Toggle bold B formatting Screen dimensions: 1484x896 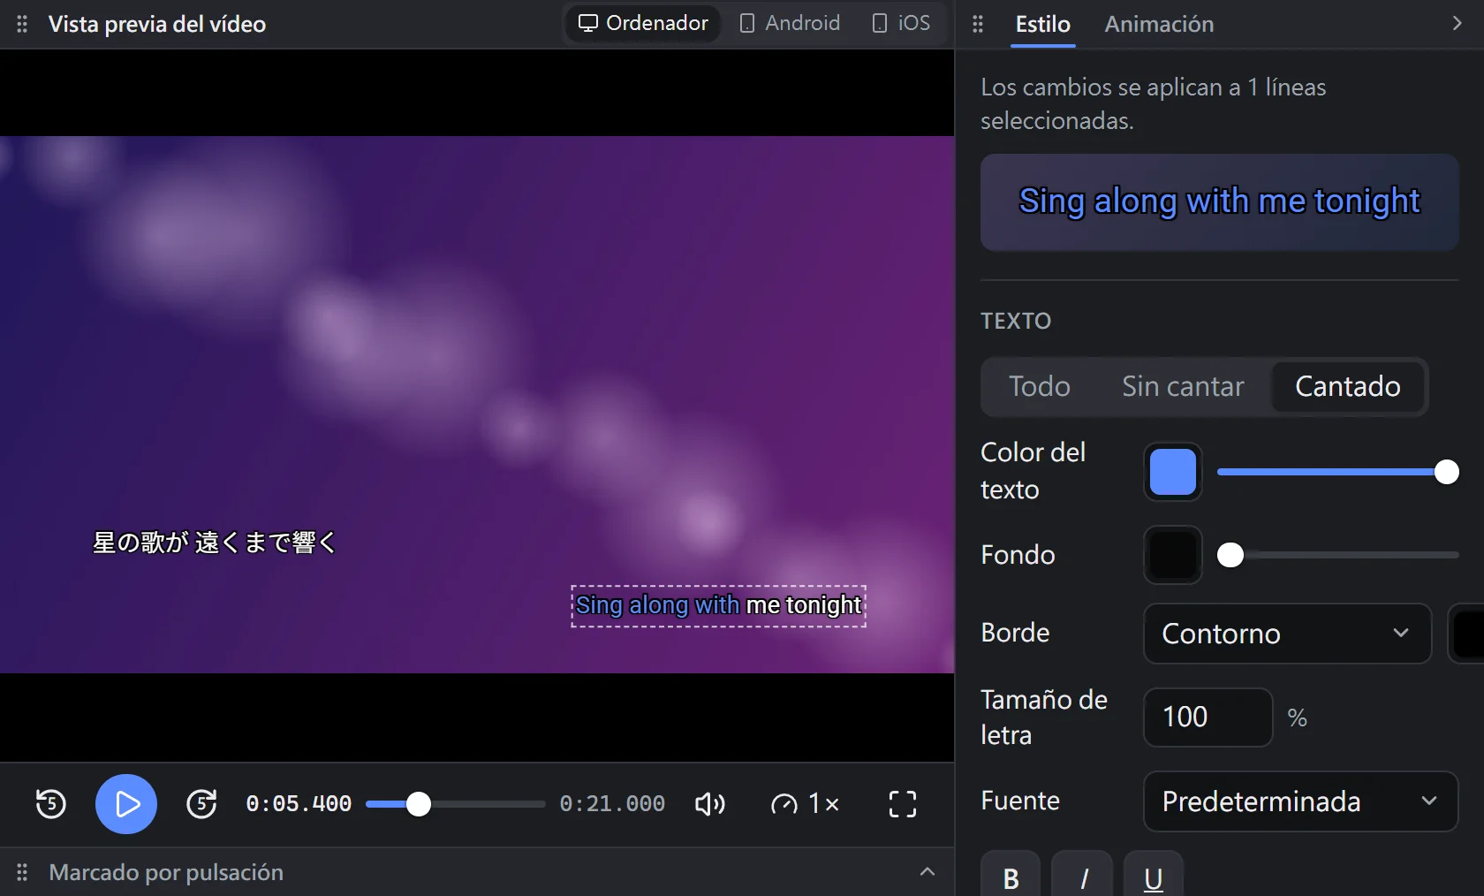(x=1011, y=875)
